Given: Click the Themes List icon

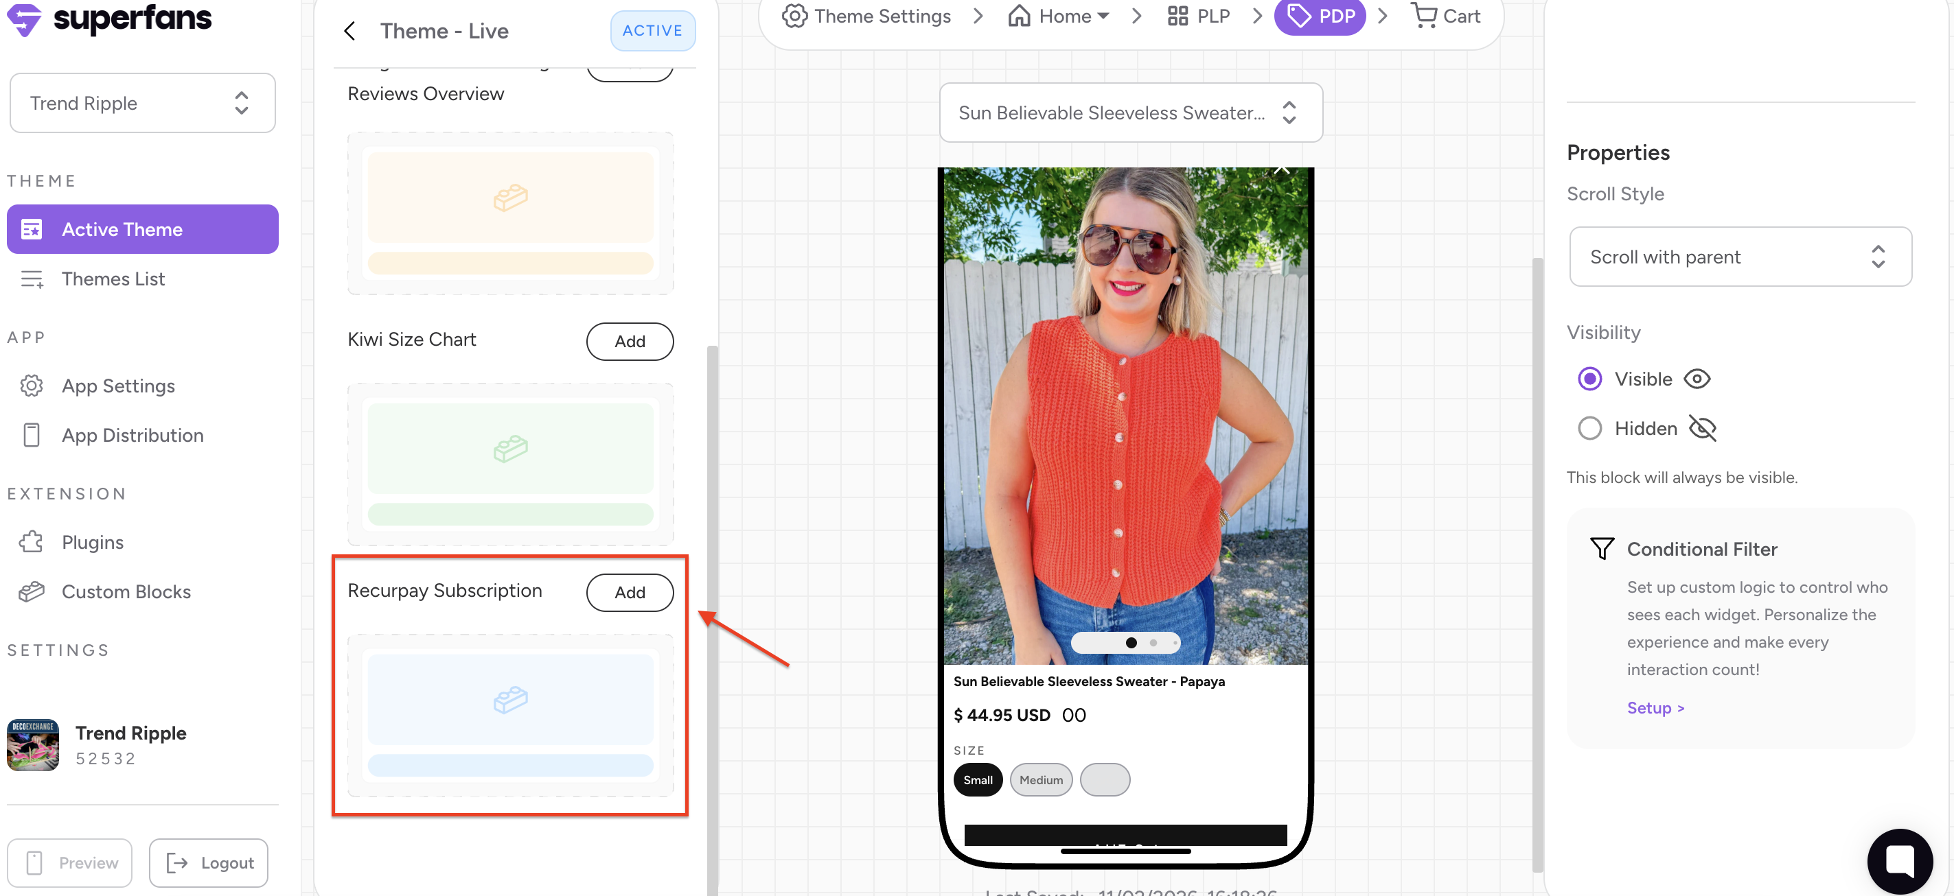Looking at the screenshot, I should click(31, 279).
